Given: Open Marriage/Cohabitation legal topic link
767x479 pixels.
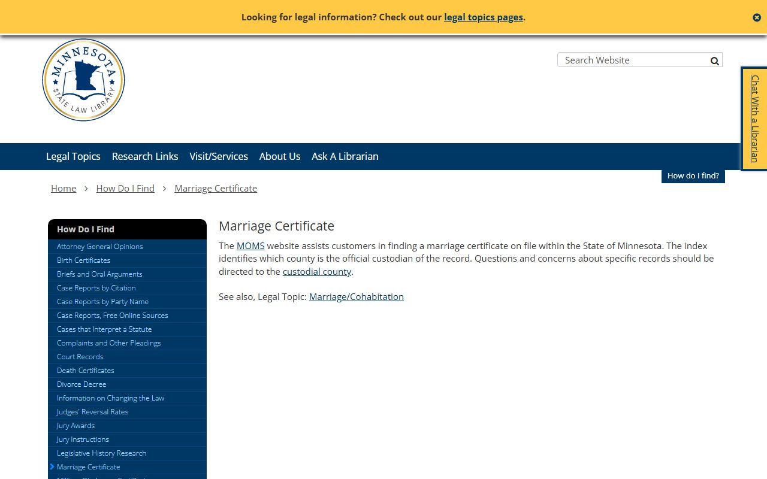Looking at the screenshot, I should pos(357,296).
